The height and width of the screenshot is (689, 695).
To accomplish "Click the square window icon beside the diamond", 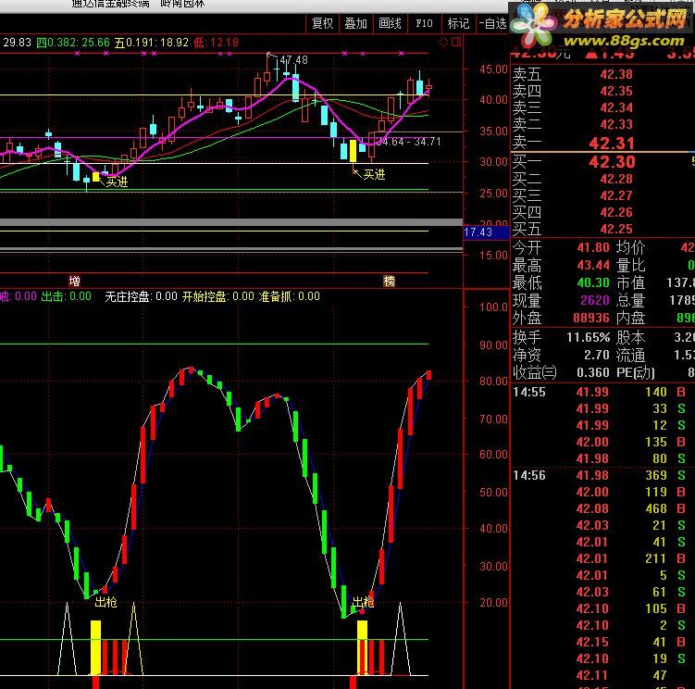I will (456, 43).
